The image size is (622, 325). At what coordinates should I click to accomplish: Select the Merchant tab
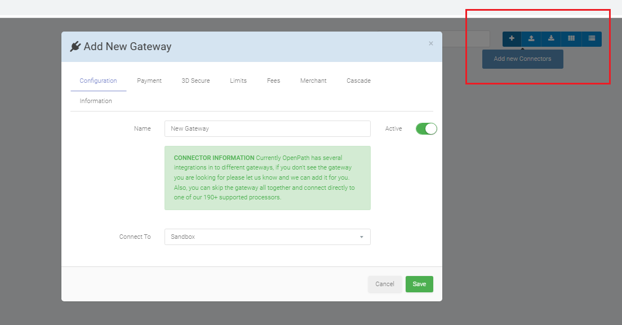313,81
